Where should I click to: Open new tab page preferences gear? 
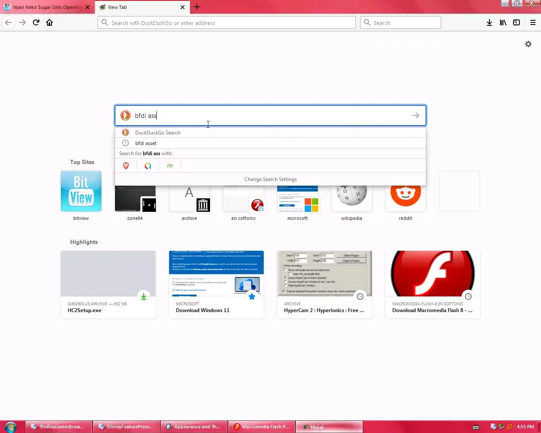click(528, 44)
